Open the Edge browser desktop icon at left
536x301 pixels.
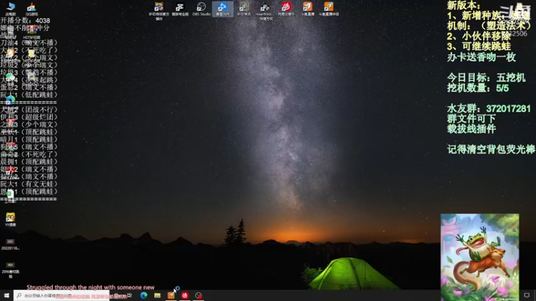click(10, 100)
